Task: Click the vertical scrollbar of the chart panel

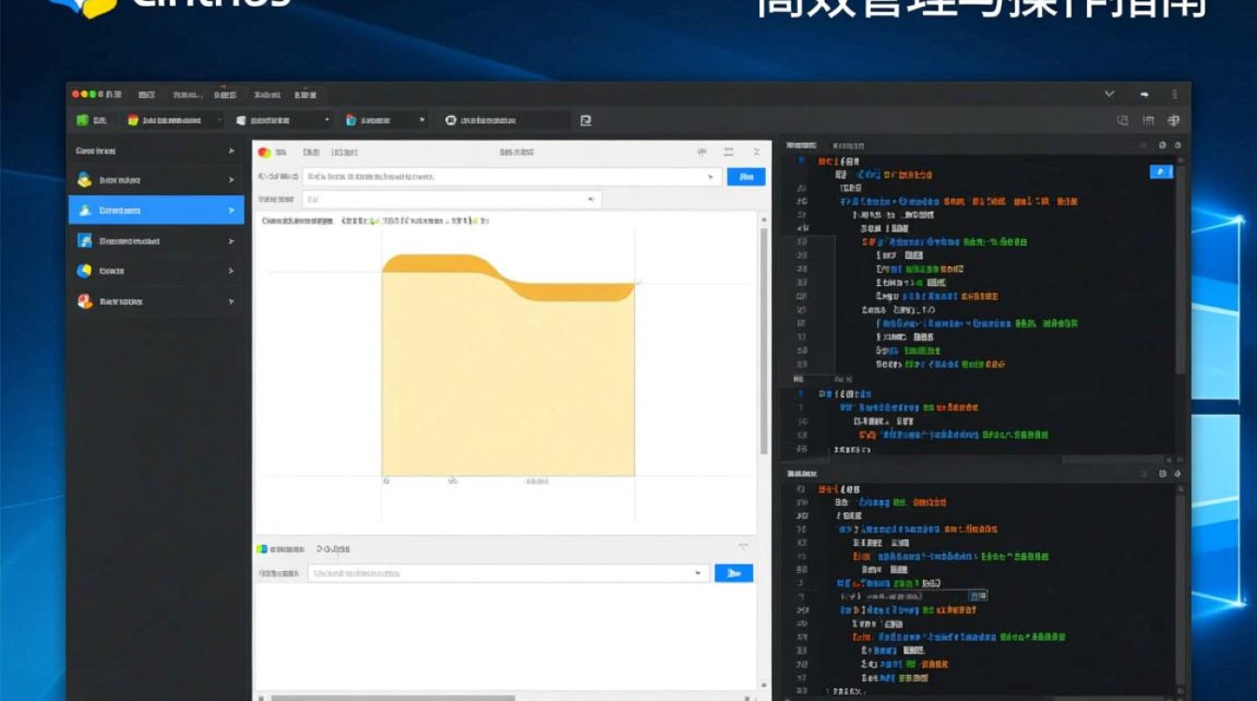Action: coord(763,341)
